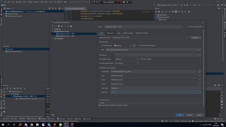The image size is (226, 127).
Task: Click the User name input field
Action: pos(156,88)
